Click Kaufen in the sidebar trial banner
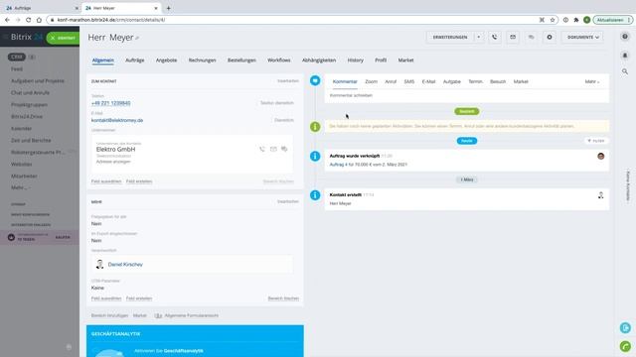The image size is (636, 357). 63,238
